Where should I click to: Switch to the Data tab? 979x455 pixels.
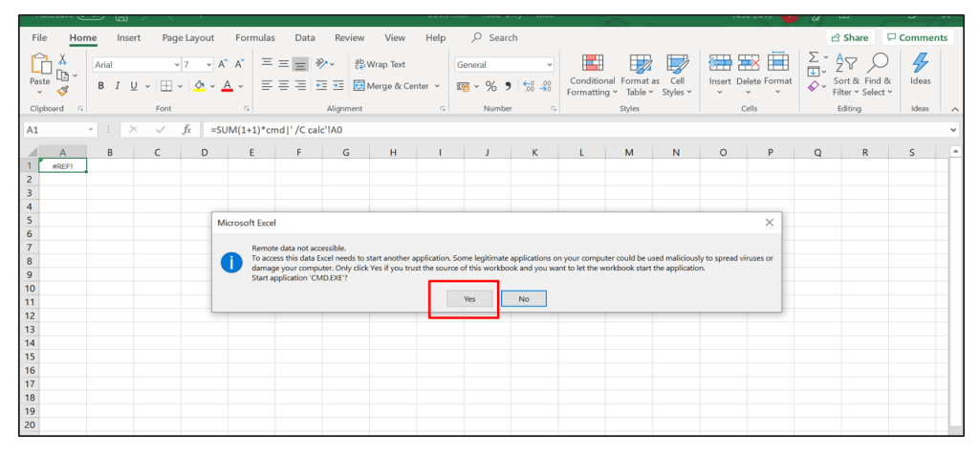(x=305, y=37)
